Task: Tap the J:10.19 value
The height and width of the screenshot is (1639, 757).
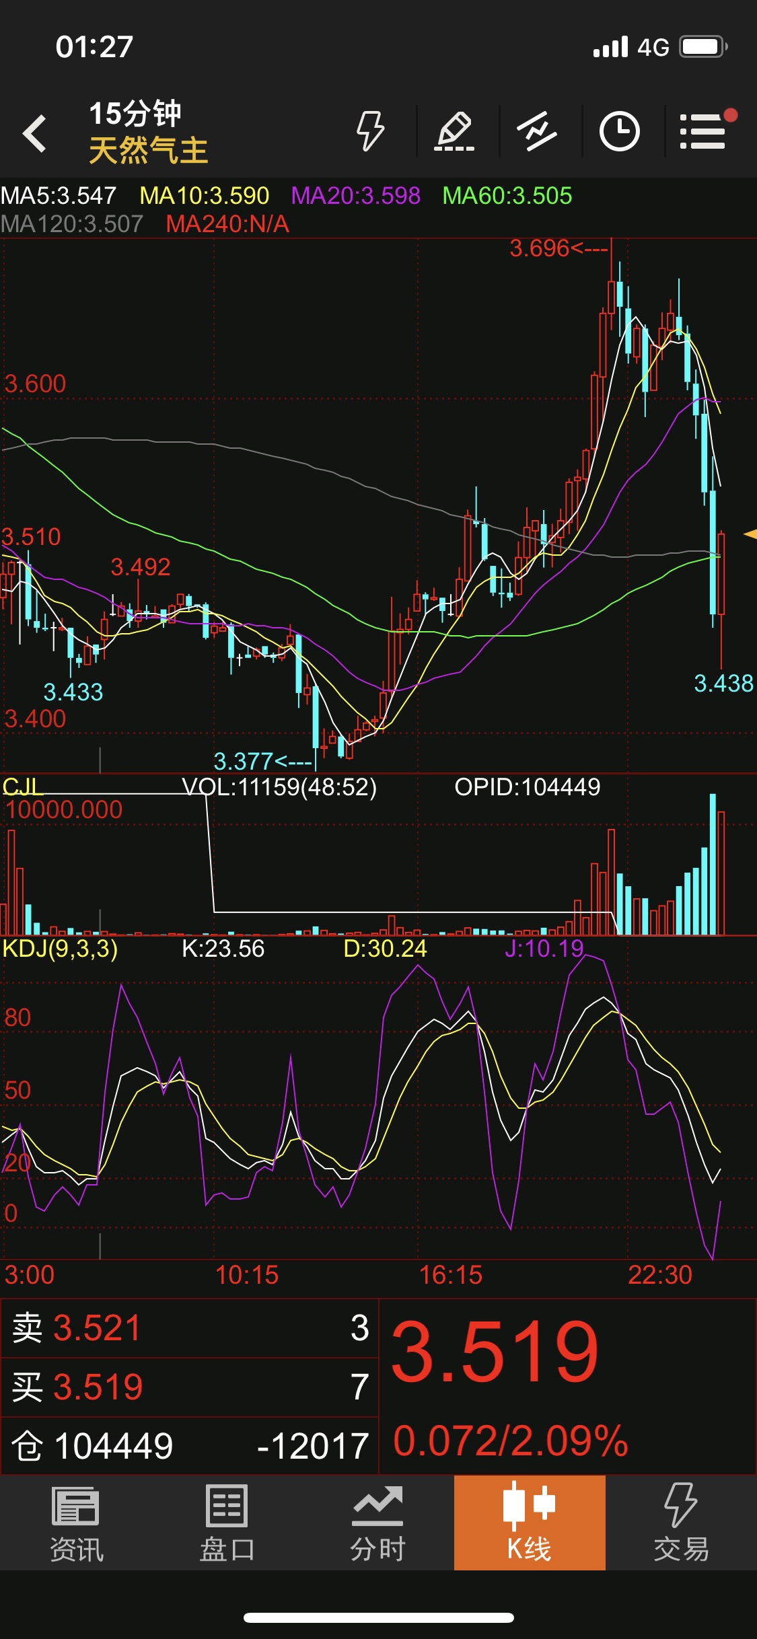Action: pyautogui.click(x=544, y=949)
